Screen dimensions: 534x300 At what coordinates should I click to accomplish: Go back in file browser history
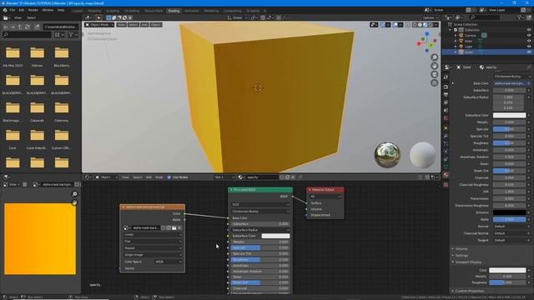pos(6,27)
